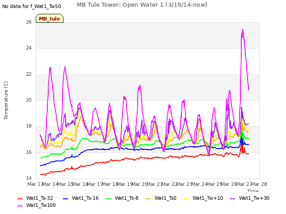This screenshot has width=286, height=214.
Task: Click the orange Wat1_Ts0 legend swatch
Action: [148, 199]
